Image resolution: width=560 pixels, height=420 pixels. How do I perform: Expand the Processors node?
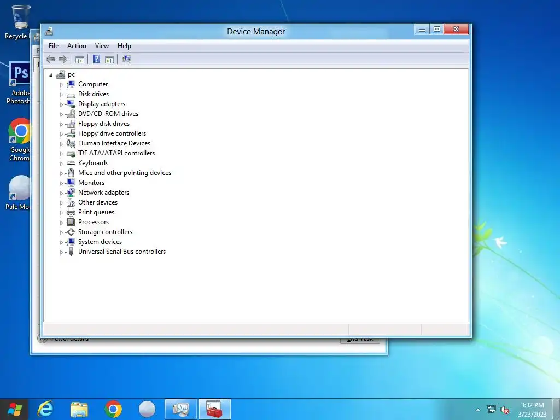[61, 223]
